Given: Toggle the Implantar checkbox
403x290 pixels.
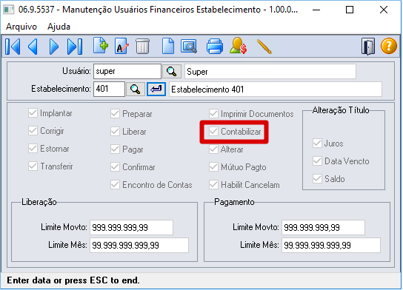Looking at the screenshot, I should click(x=33, y=113).
